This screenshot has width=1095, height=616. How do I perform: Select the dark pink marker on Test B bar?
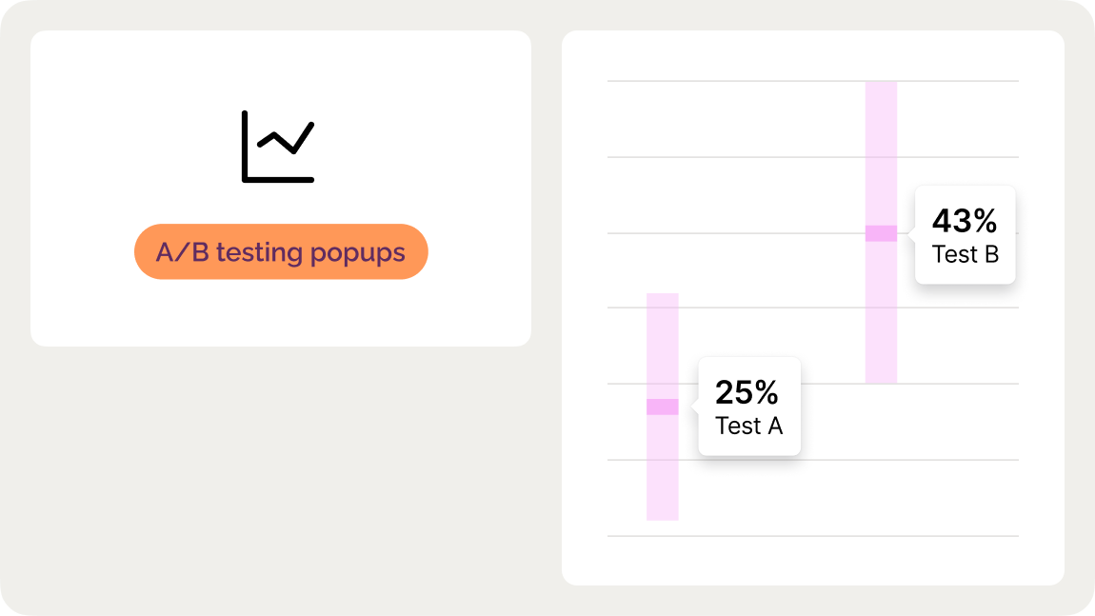(x=881, y=233)
